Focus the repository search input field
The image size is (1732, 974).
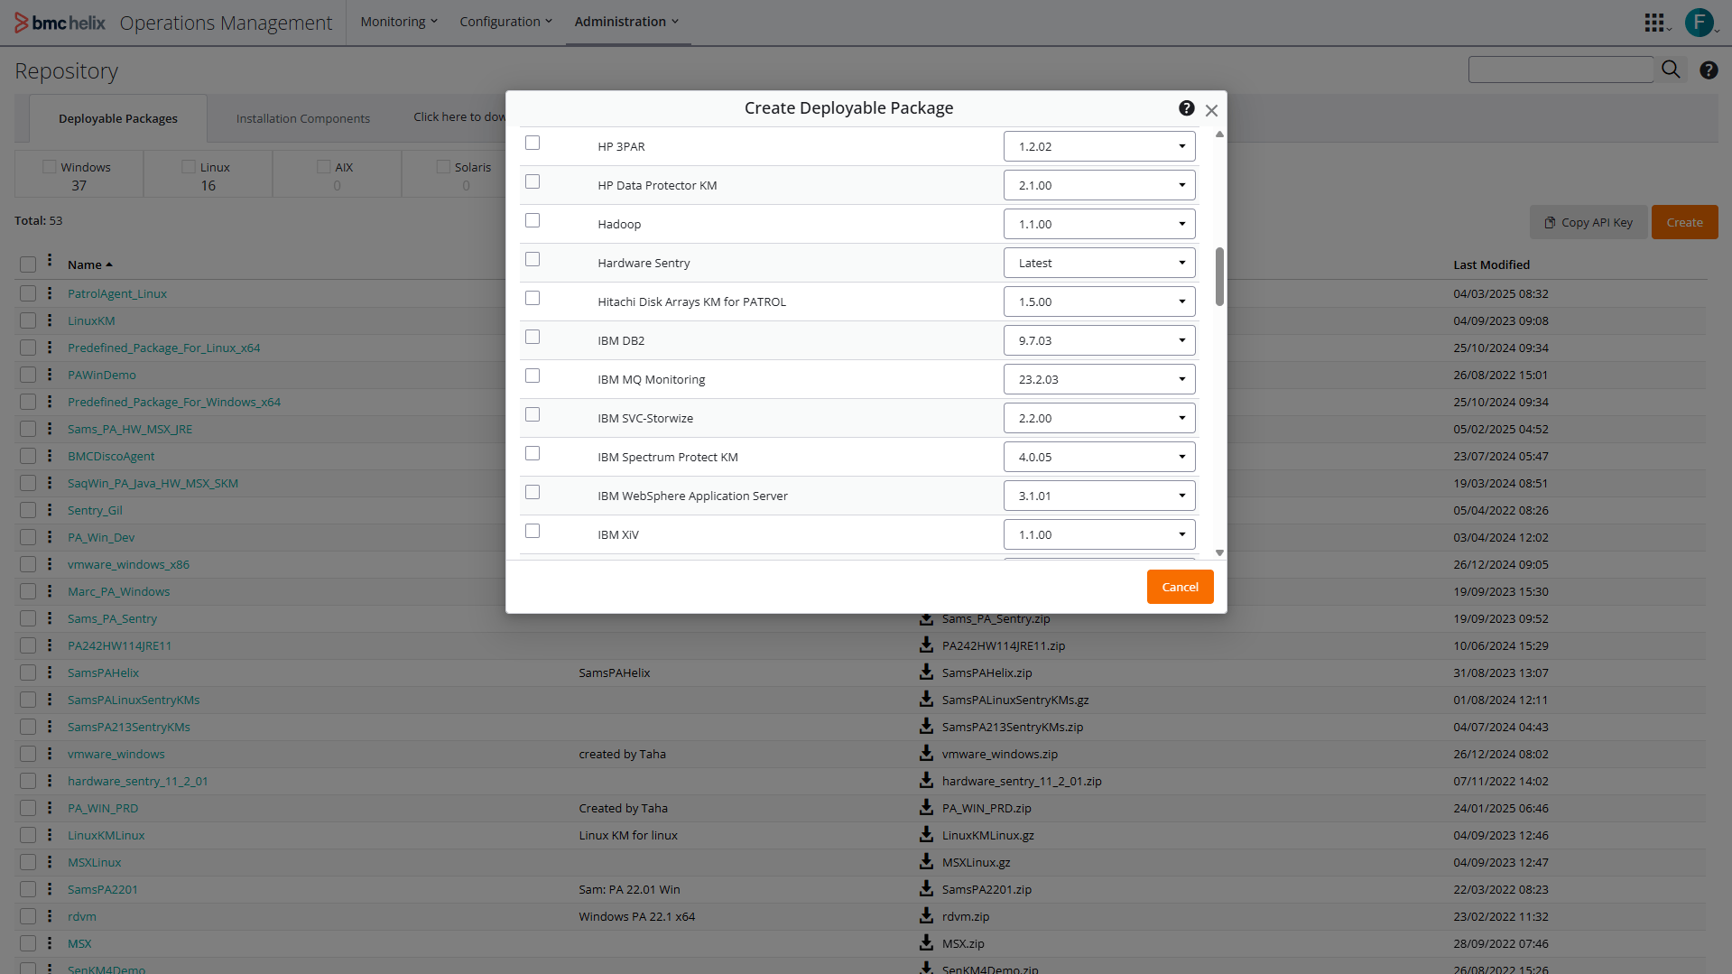click(1560, 70)
